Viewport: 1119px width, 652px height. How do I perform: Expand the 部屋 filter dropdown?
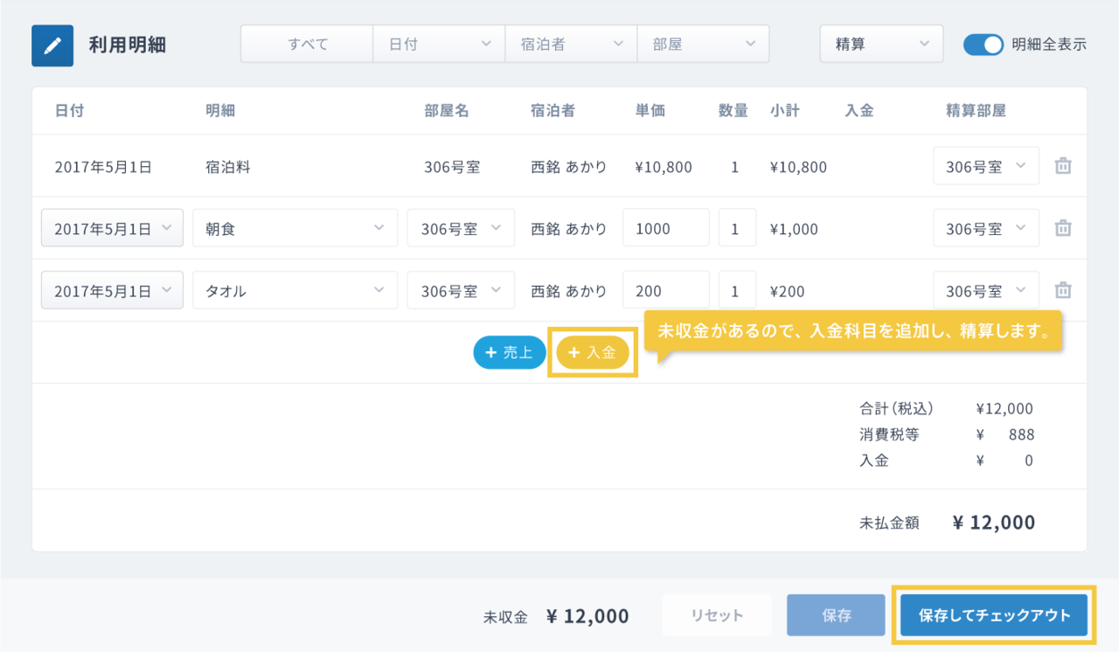tap(703, 44)
